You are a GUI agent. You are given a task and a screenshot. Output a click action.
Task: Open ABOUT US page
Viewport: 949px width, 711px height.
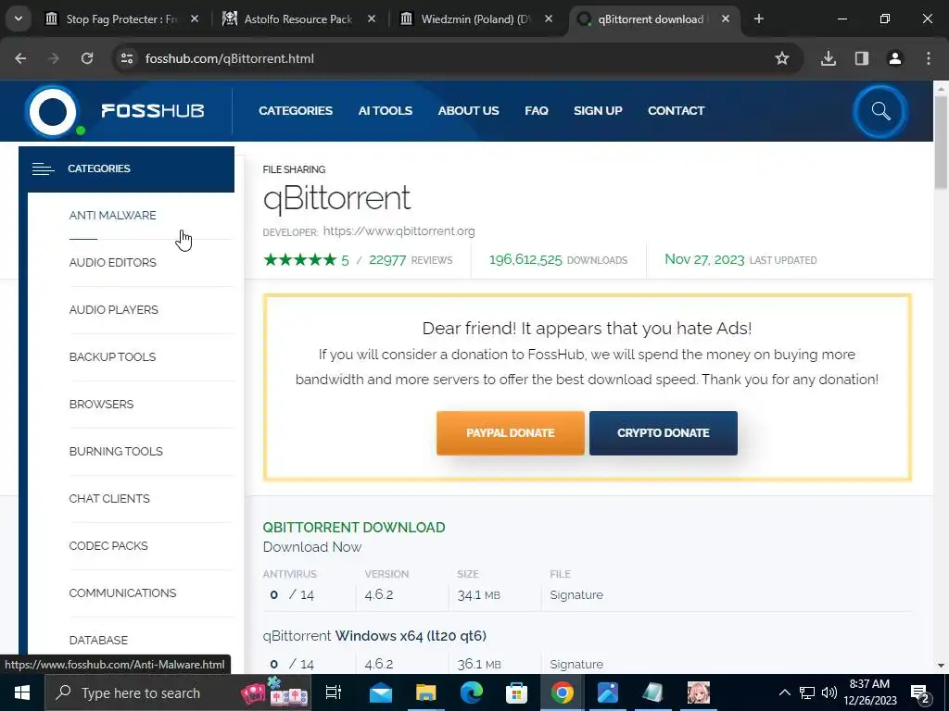click(468, 111)
